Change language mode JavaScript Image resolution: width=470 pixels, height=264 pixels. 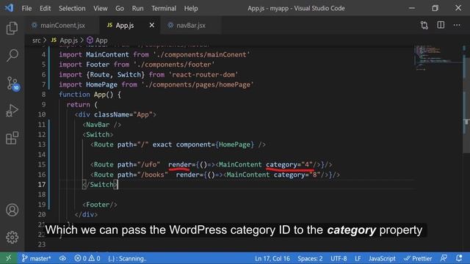tap(382, 258)
